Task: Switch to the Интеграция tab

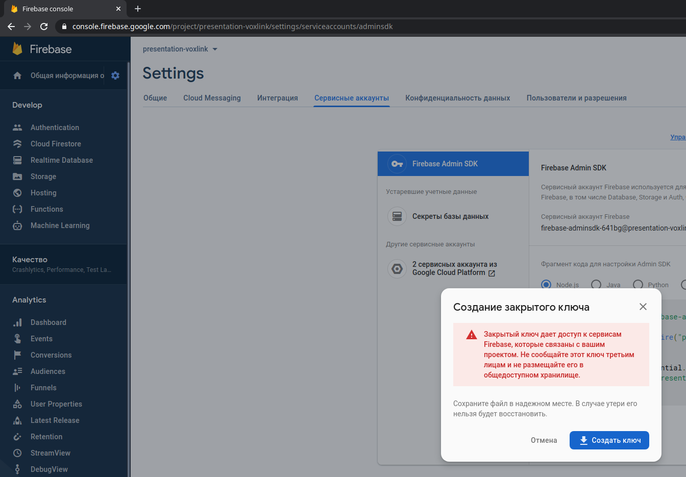Action: click(278, 98)
